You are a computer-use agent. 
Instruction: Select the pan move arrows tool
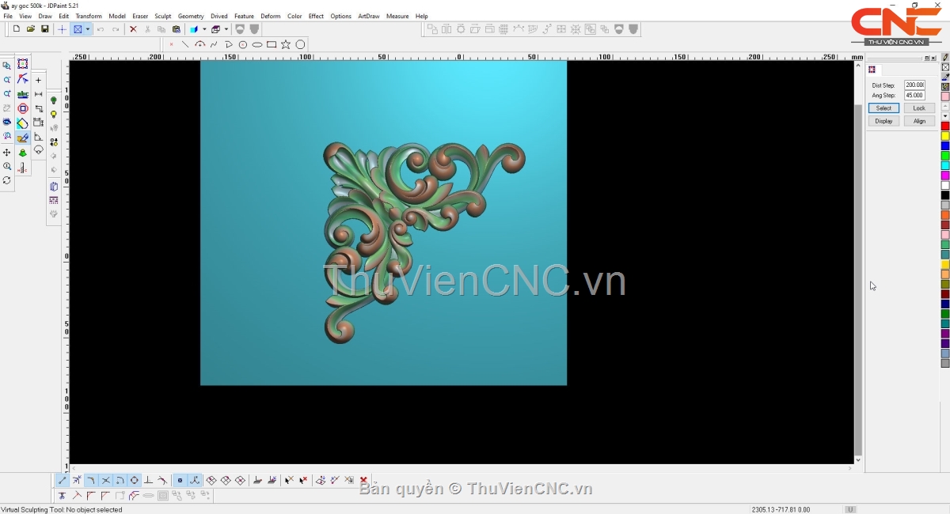(x=7, y=152)
